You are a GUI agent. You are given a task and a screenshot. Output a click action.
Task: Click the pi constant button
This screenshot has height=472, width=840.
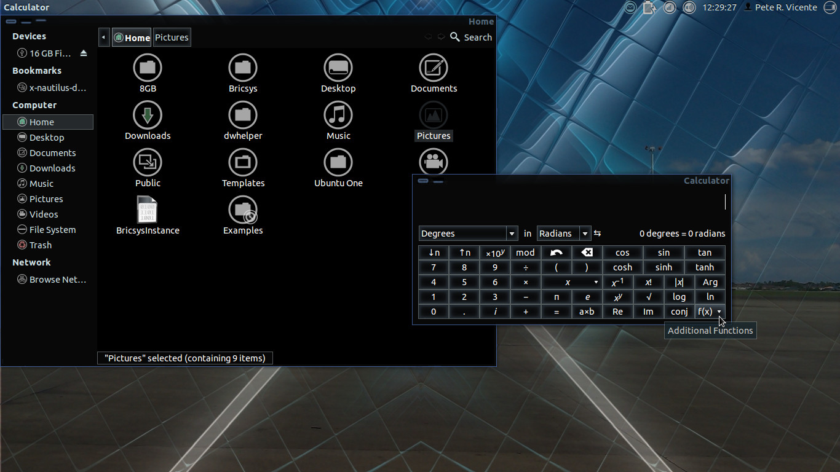click(557, 297)
